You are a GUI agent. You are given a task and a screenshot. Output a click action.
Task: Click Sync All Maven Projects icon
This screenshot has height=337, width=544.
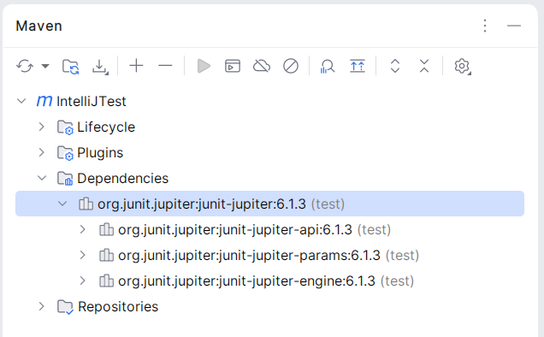pos(25,66)
